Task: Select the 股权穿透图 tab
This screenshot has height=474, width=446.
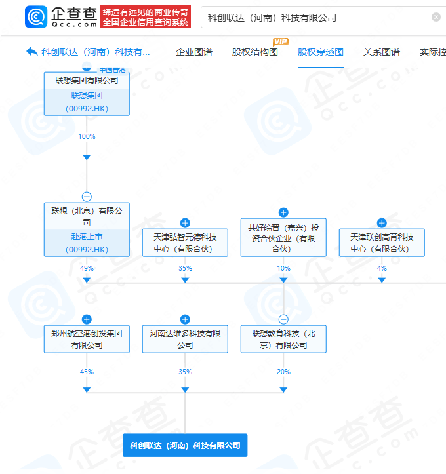Action: click(x=321, y=52)
